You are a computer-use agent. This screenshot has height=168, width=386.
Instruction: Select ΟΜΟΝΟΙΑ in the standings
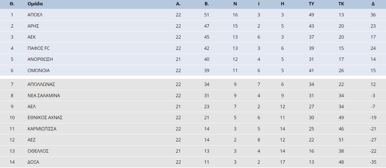[x=39, y=71]
